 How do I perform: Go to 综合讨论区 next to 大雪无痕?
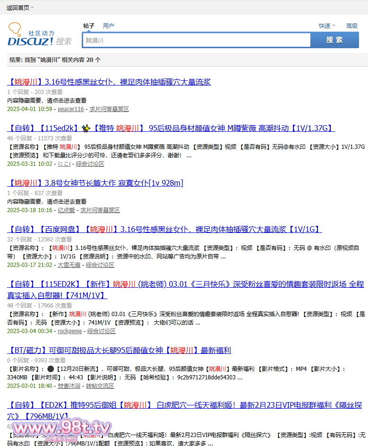pos(100,265)
